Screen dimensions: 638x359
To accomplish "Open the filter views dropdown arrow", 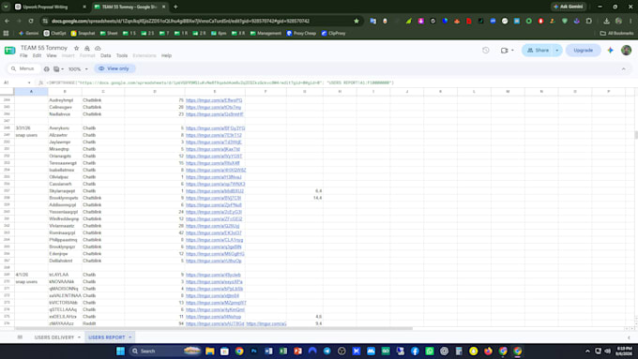I will pyautogui.click(x=62, y=69).
